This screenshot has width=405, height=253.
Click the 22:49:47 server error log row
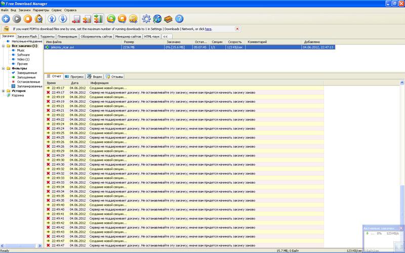[184, 245]
